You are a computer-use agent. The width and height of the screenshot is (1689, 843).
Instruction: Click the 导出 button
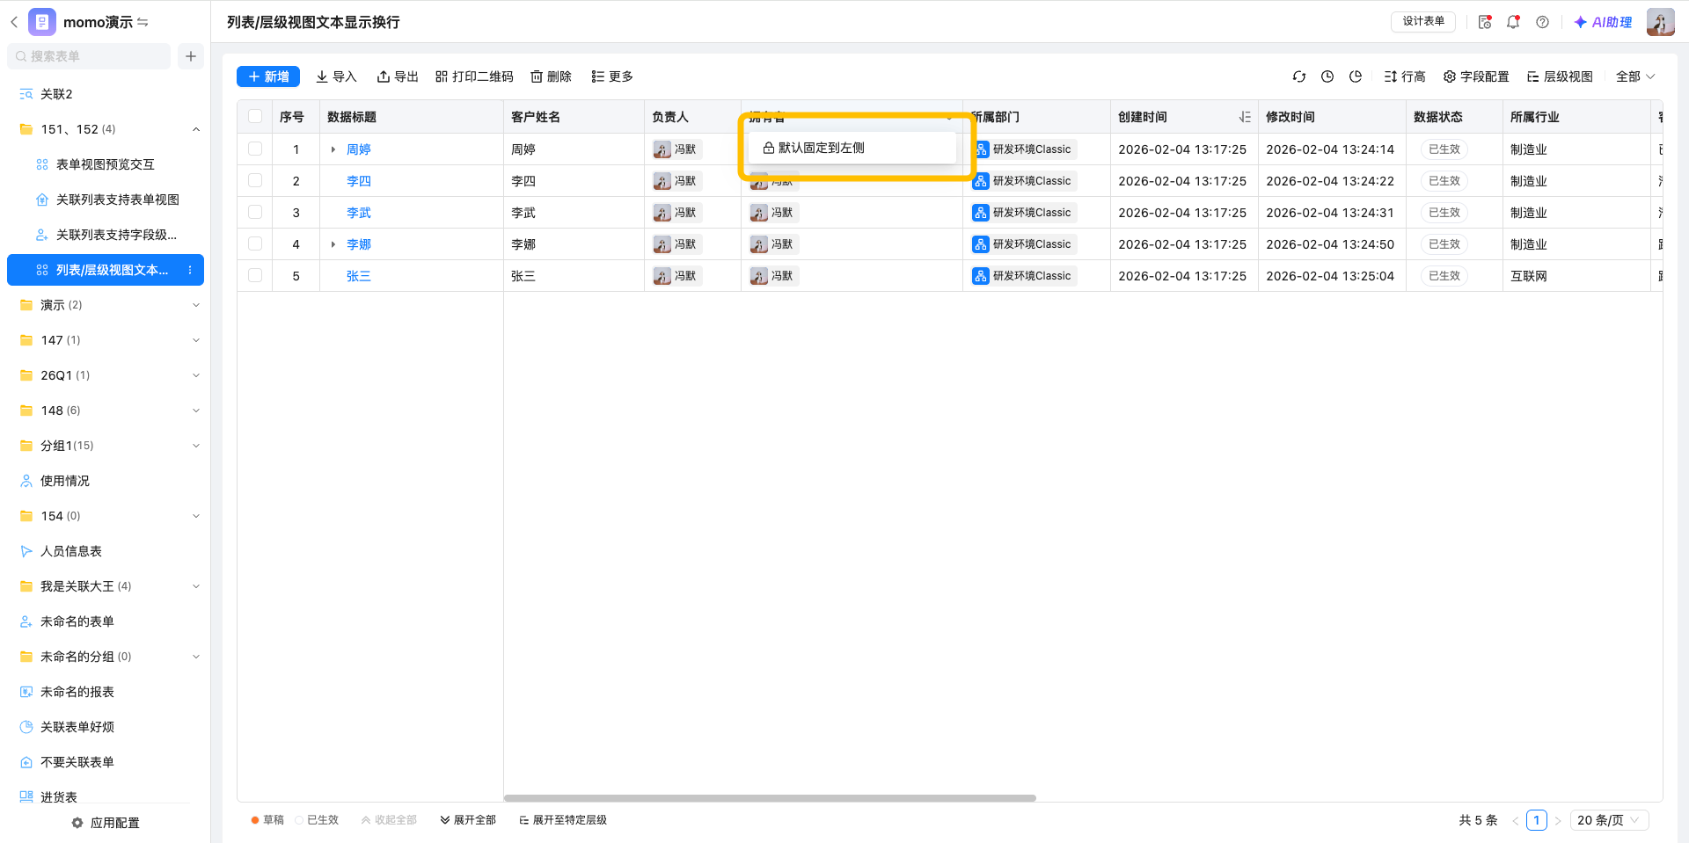click(x=398, y=76)
